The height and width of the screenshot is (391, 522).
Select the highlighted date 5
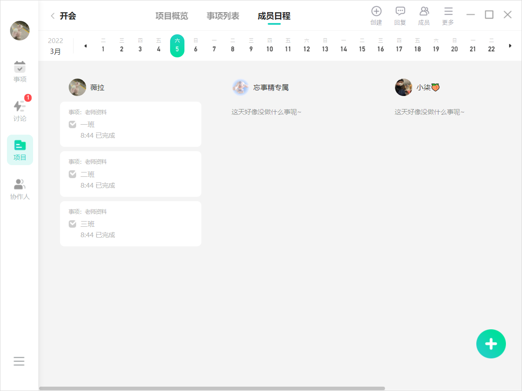pos(177,46)
